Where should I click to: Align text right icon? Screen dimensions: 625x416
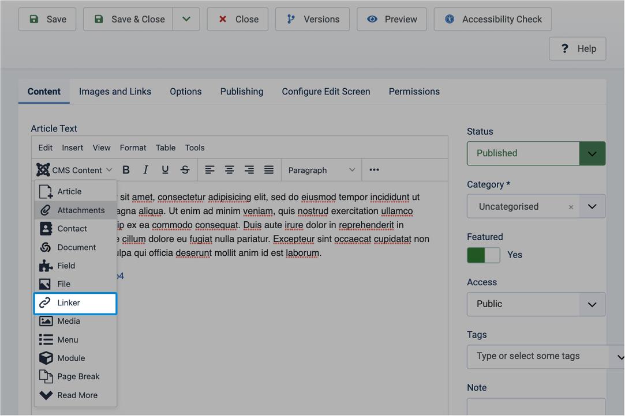click(249, 170)
